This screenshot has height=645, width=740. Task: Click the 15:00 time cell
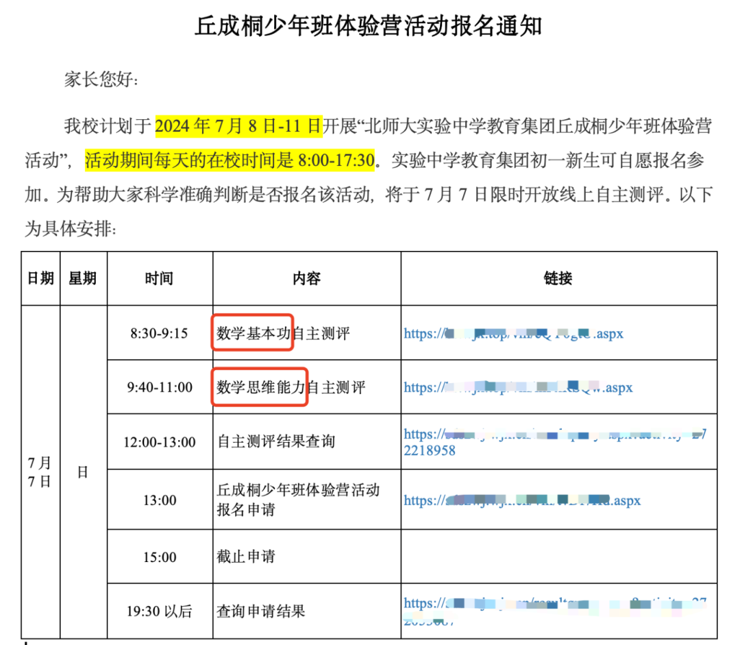click(x=160, y=557)
